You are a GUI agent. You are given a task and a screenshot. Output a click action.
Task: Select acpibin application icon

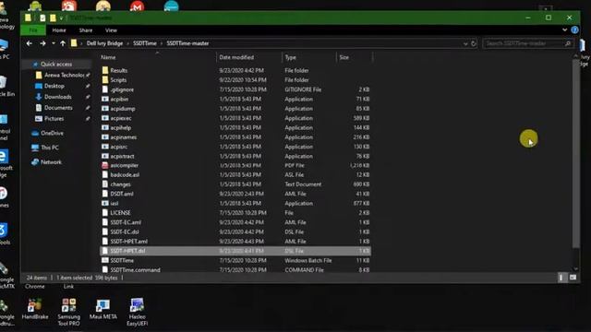pyautogui.click(x=105, y=99)
